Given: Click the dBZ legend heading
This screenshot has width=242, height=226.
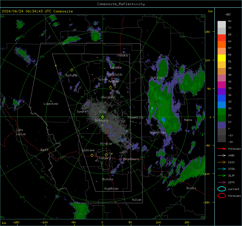Looking at the screenshot, I should [228, 14].
